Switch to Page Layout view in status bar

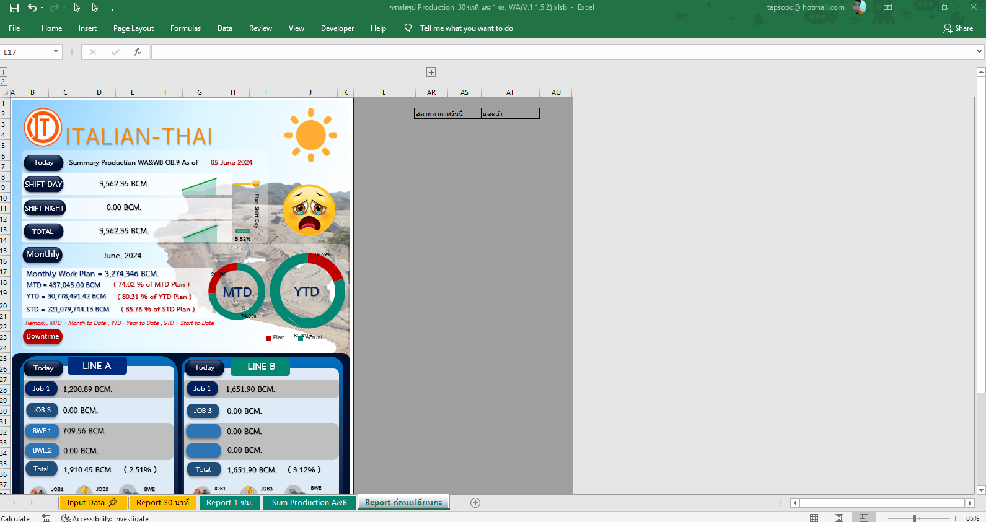point(839,518)
